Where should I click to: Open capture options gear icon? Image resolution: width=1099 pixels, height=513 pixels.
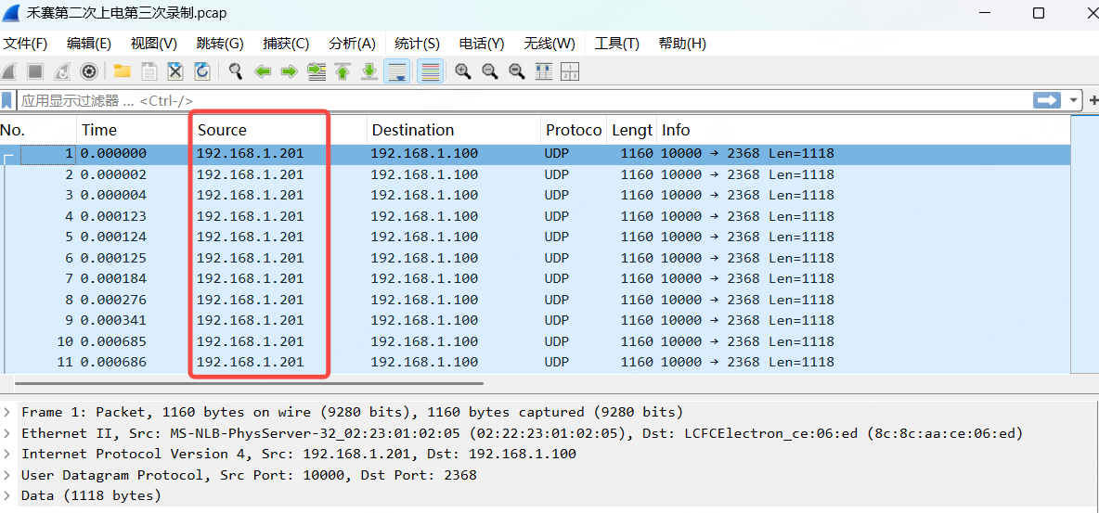coord(88,71)
